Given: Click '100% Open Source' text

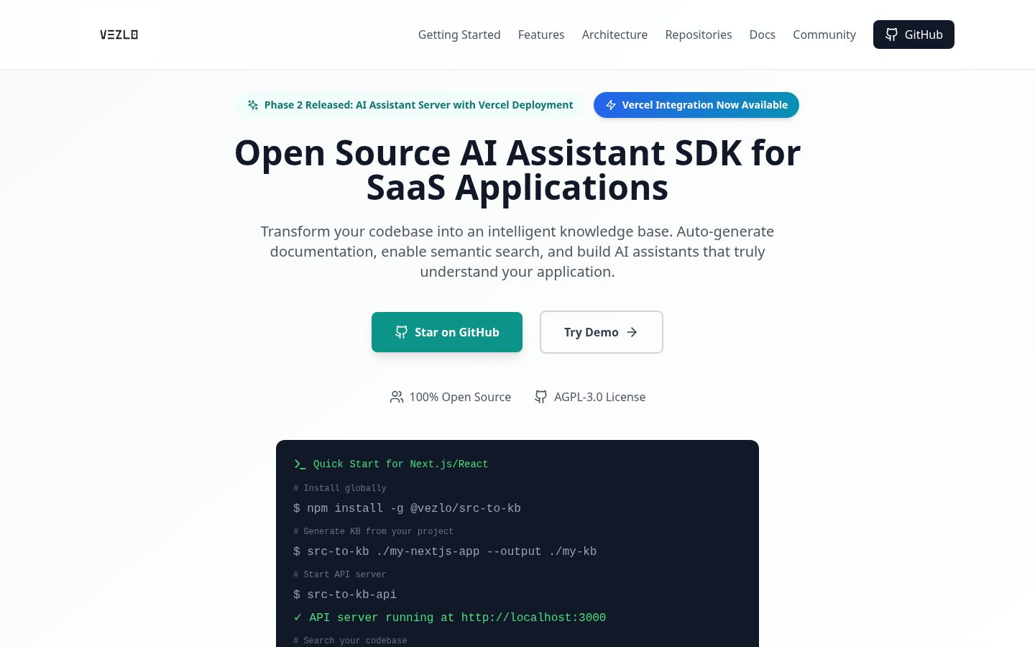Looking at the screenshot, I should coord(460,397).
